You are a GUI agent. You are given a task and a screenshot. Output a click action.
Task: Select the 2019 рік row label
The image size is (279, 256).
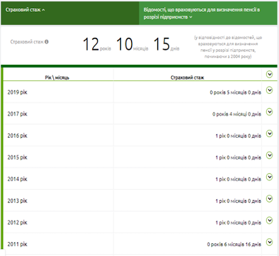pos(17,92)
